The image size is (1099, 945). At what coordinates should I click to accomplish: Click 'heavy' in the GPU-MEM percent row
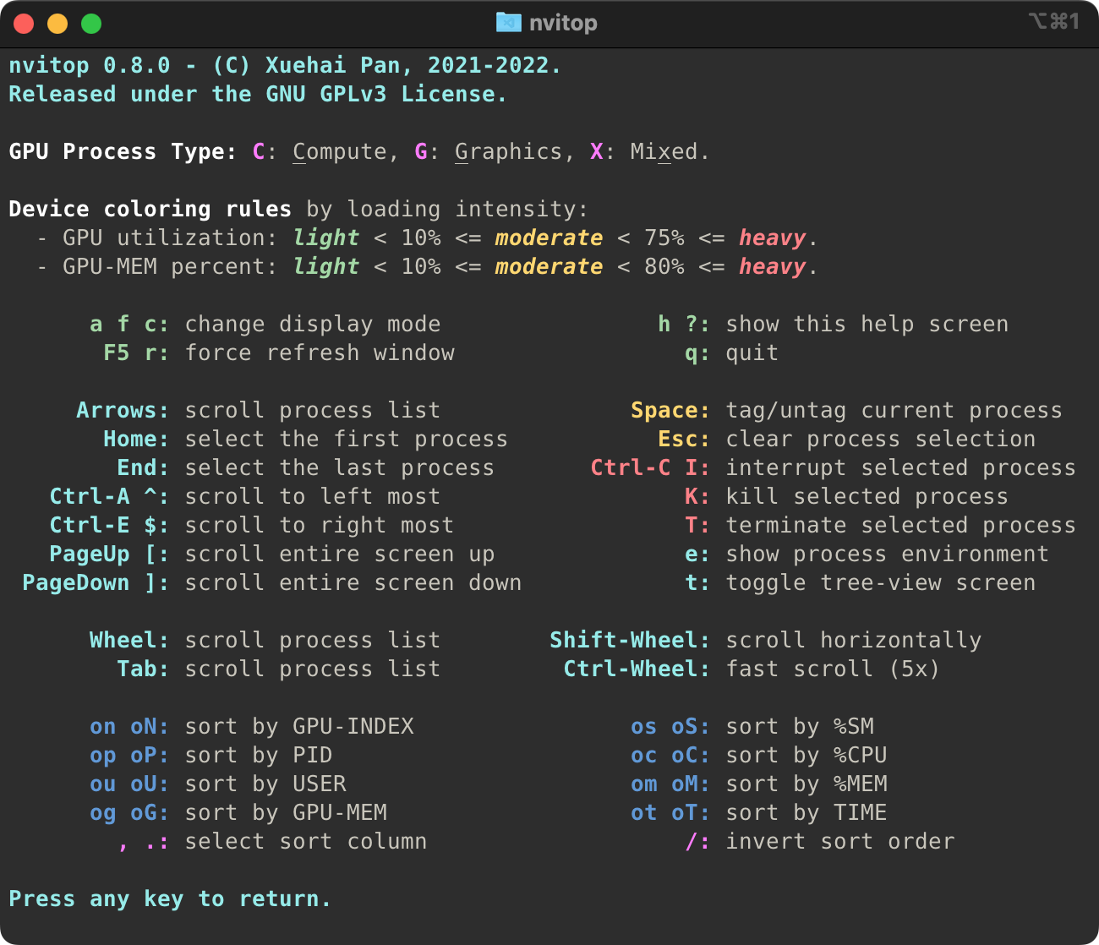pyautogui.click(x=773, y=266)
